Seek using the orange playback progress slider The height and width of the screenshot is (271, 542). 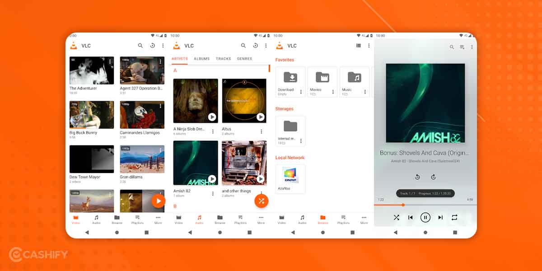tap(403, 205)
